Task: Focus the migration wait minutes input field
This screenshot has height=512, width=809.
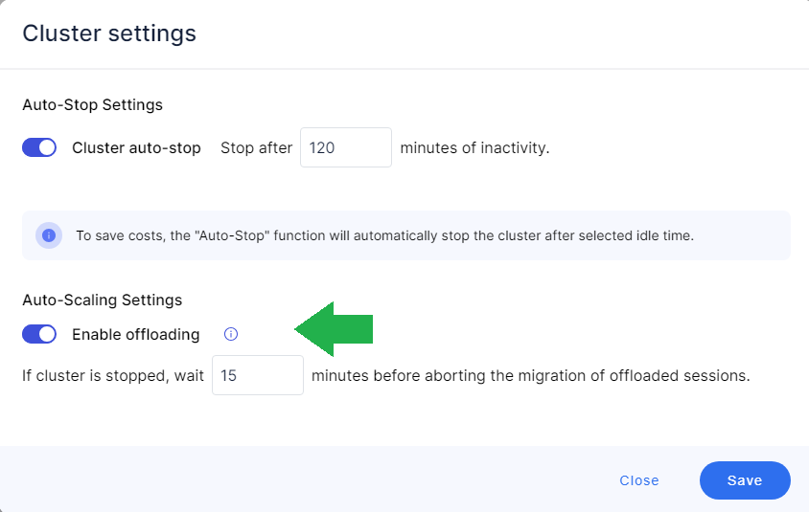Action: coord(257,376)
